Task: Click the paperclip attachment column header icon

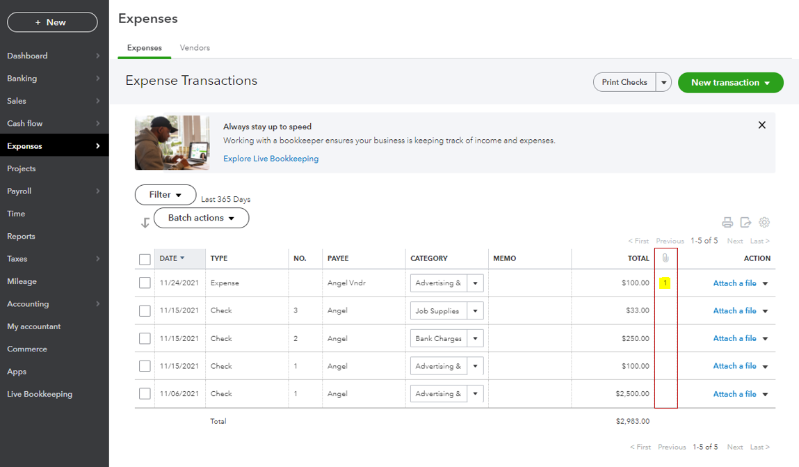Action: 665,258
